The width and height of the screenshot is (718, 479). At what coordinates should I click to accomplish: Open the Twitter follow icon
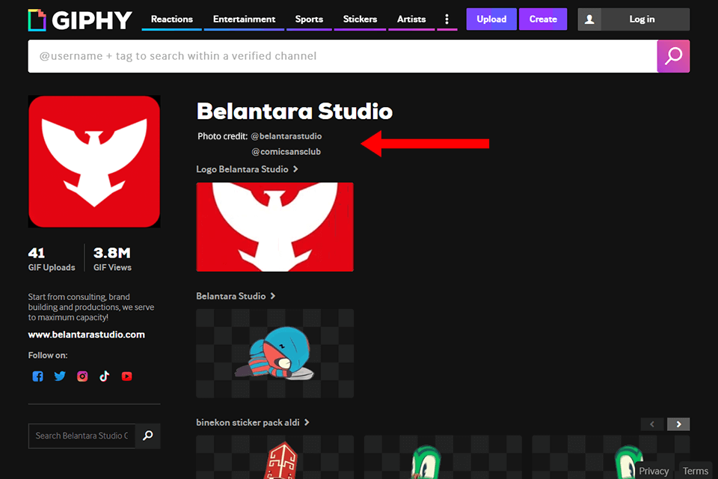coord(60,376)
